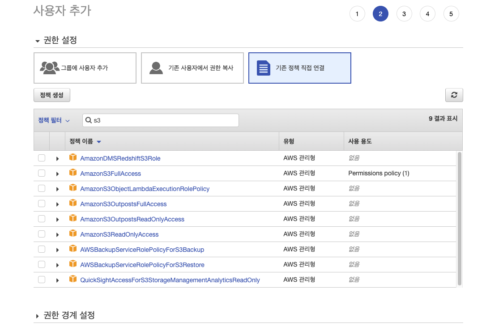Select current wizard step 2
This screenshot has height=331, width=486.
381,14
